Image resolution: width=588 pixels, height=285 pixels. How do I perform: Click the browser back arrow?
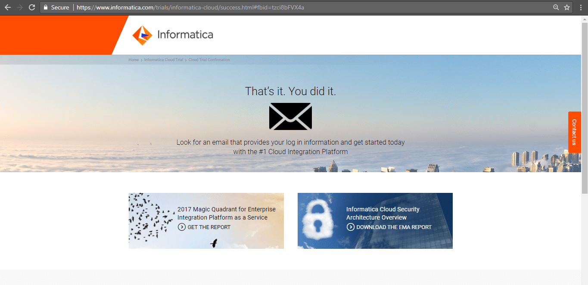[x=7, y=7]
